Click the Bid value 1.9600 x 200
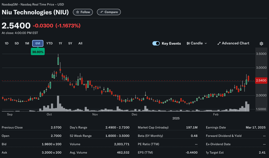269x158 pixels. [x=52, y=144]
